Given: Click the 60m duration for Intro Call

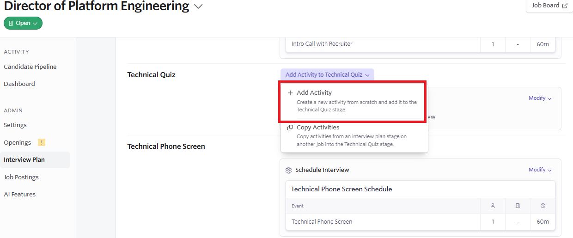Looking at the screenshot, I should click(543, 44).
